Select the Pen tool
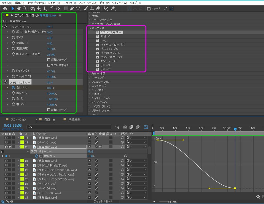Screen dimensions: 264x204 pyautogui.click(x=72, y=9)
